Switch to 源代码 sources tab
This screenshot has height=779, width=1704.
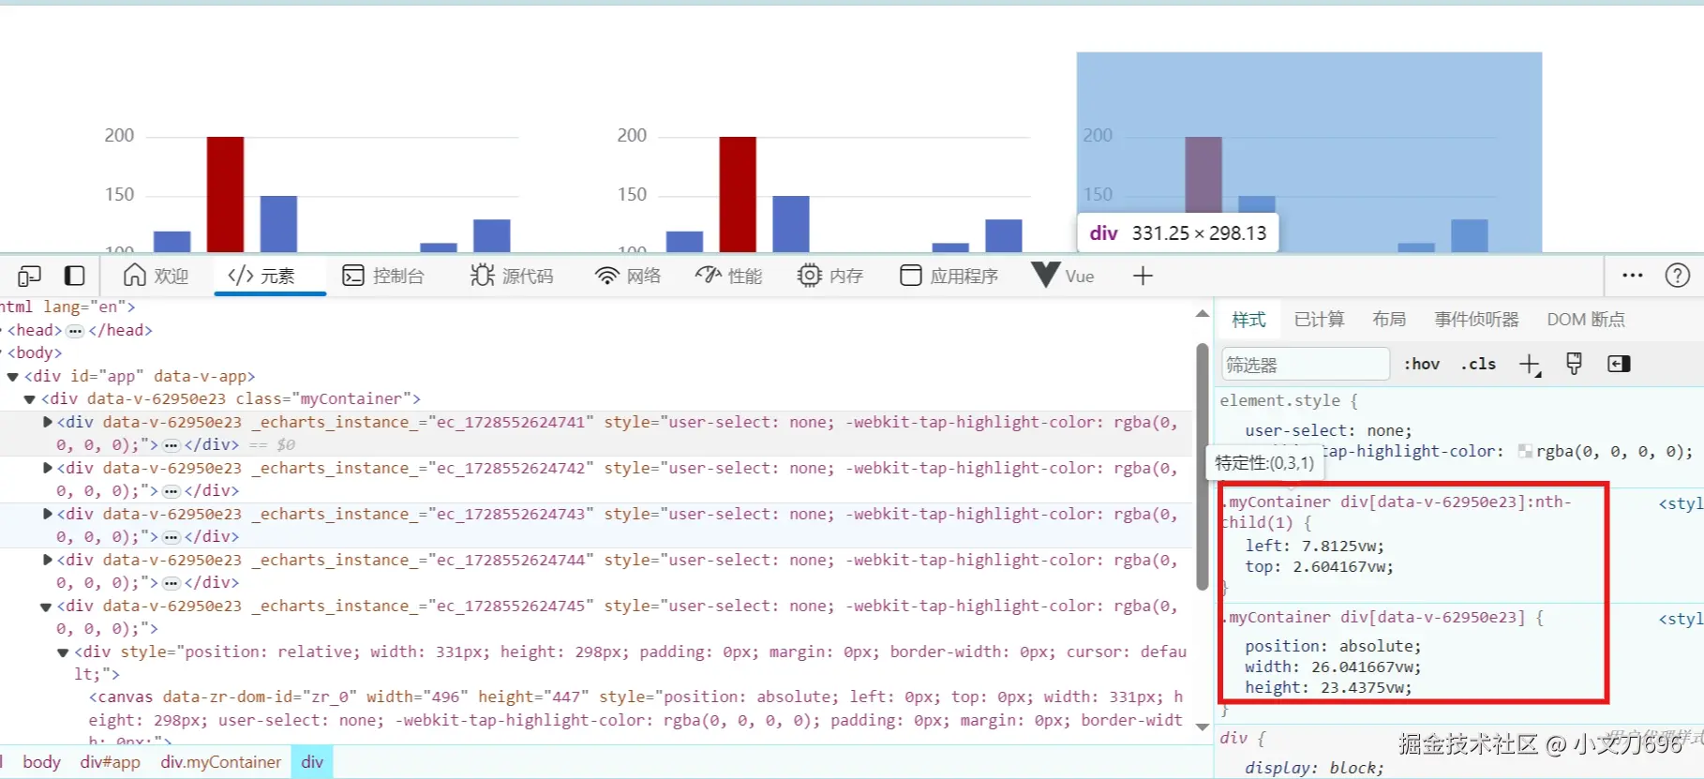[x=512, y=276]
